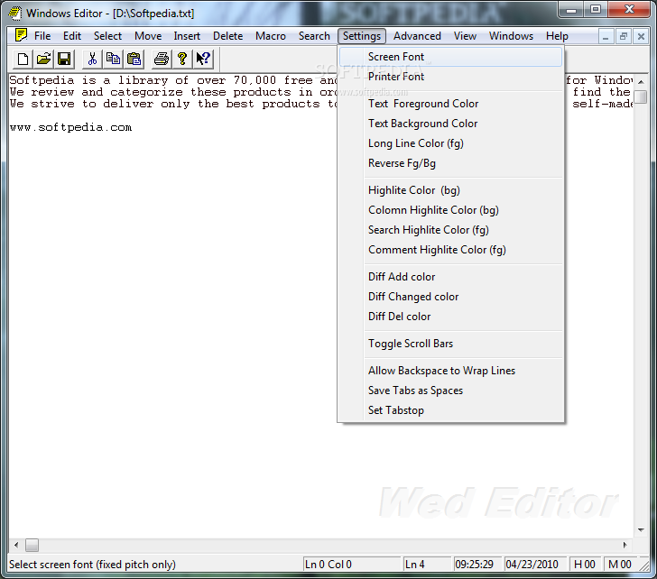Click the Paste clipboard icon
This screenshot has width=657, height=579.
[x=134, y=59]
